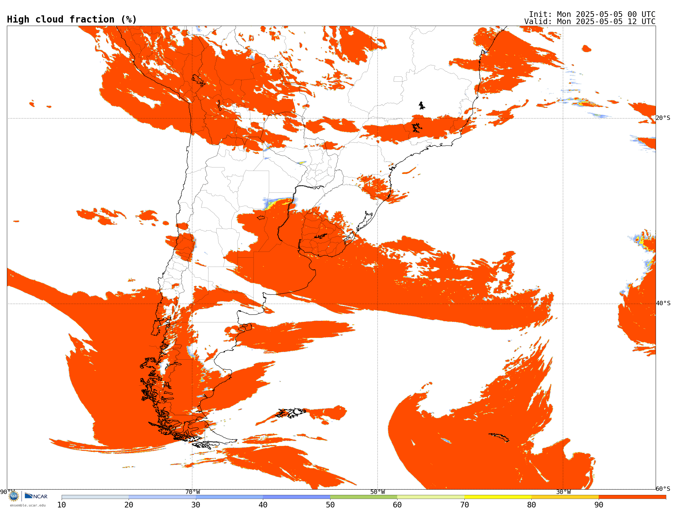The height and width of the screenshot is (509, 676).
Task: Click the NSF logo icon
Action: tap(14, 496)
